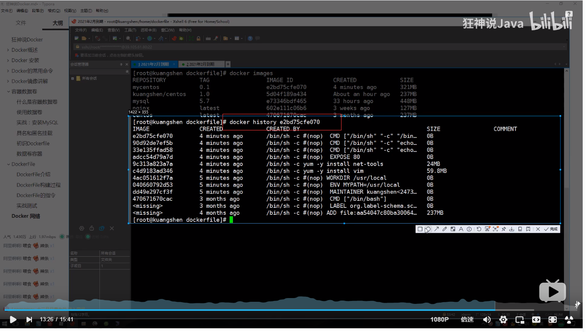
Task: Jump to 实战：安装MySQL outline item
Action: point(37,123)
